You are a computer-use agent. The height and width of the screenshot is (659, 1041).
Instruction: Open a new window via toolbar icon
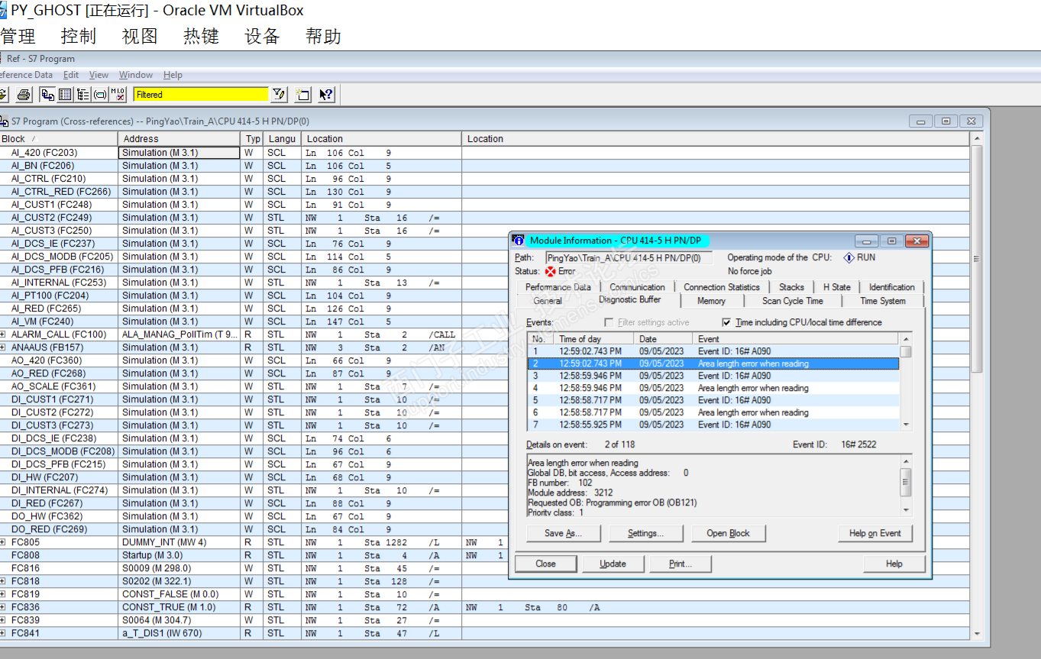pyautogui.click(x=303, y=95)
